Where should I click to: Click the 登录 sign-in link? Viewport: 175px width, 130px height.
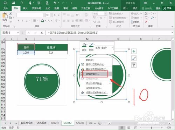(x=158, y=8)
